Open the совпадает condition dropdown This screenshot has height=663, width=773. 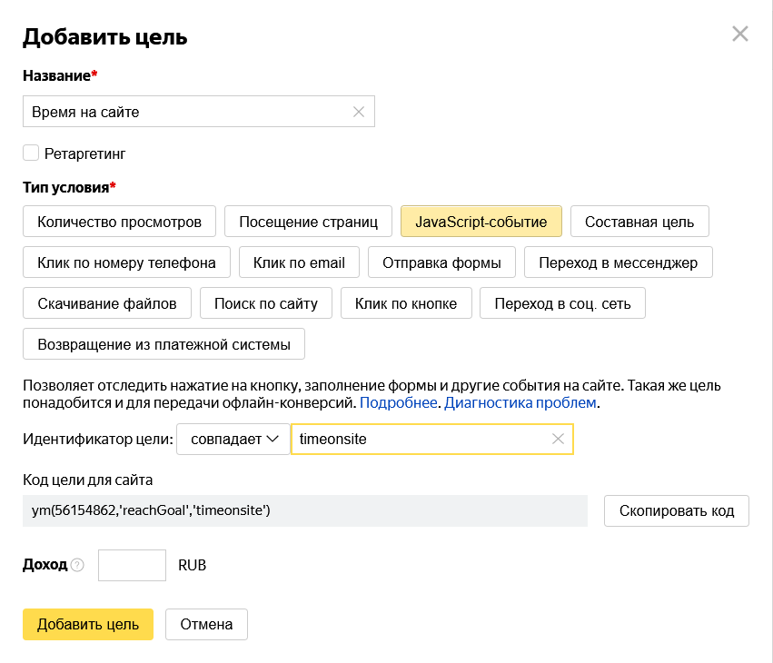tap(233, 440)
